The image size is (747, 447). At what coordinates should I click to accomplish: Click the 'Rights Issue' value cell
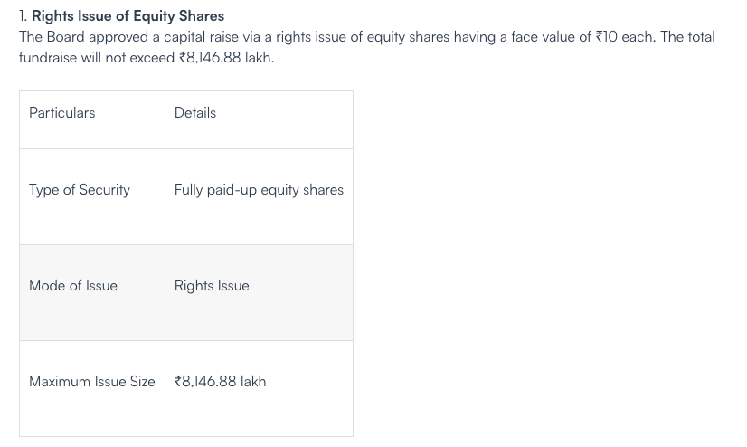click(260, 293)
